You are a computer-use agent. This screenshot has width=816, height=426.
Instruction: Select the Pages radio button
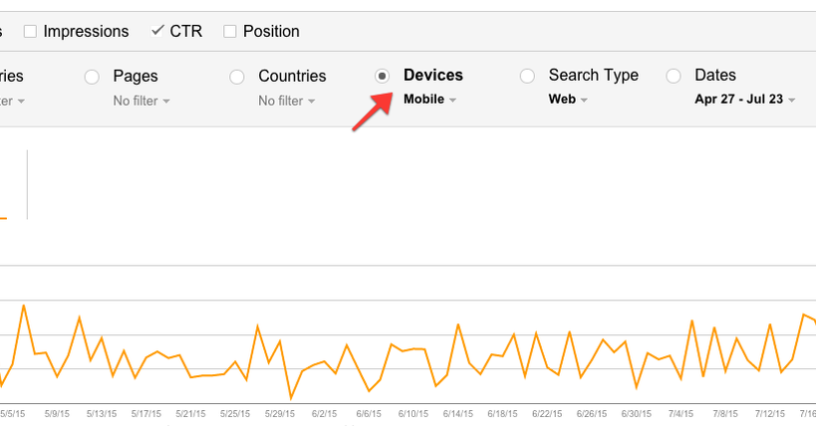coord(92,77)
